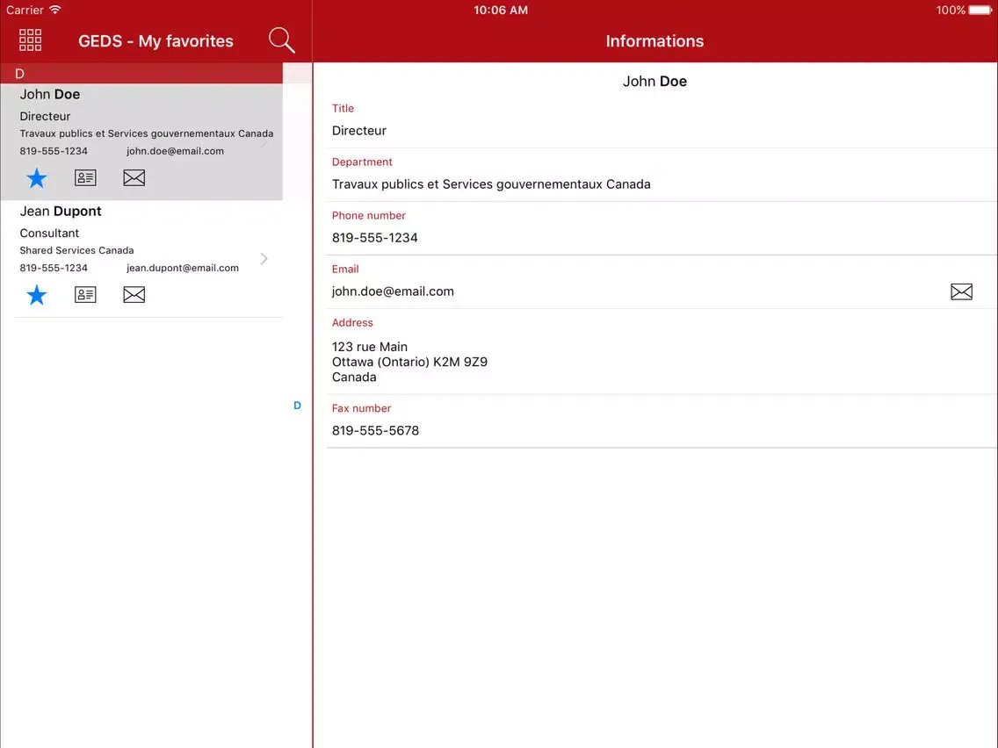Tap the 'GEDS - My favorites' header title

pos(156,40)
